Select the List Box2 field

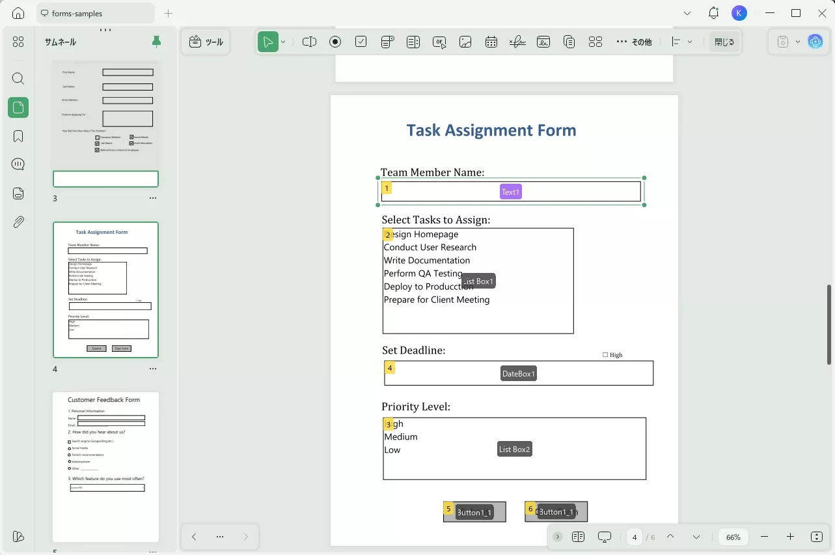(515, 449)
